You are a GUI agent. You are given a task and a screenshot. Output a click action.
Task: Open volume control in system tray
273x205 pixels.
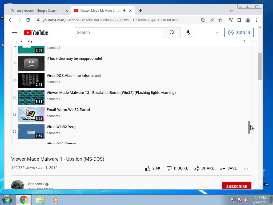[x=246, y=200]
